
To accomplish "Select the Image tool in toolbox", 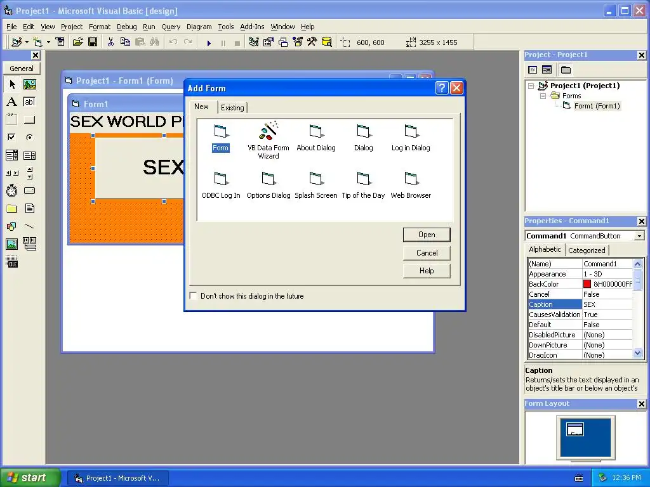I will pos(12,244).
